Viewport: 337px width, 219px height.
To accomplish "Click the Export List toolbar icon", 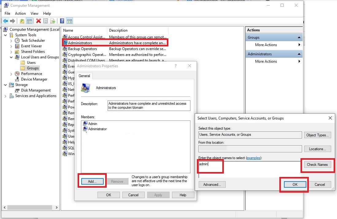I will (x=53, y=21).
